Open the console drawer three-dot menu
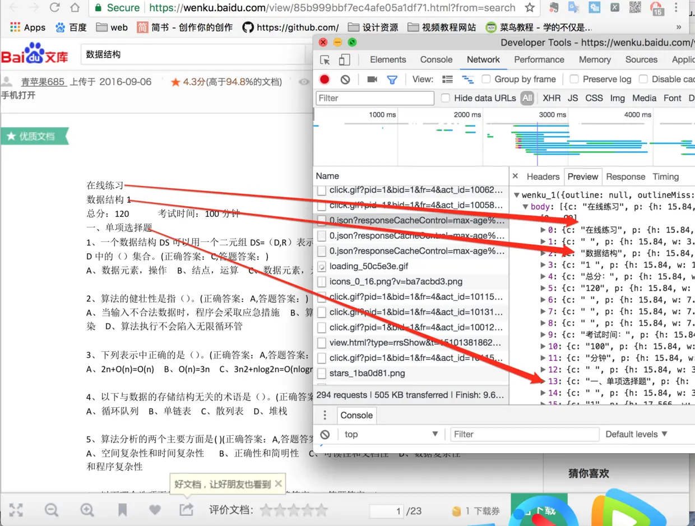 coord(325,416)
